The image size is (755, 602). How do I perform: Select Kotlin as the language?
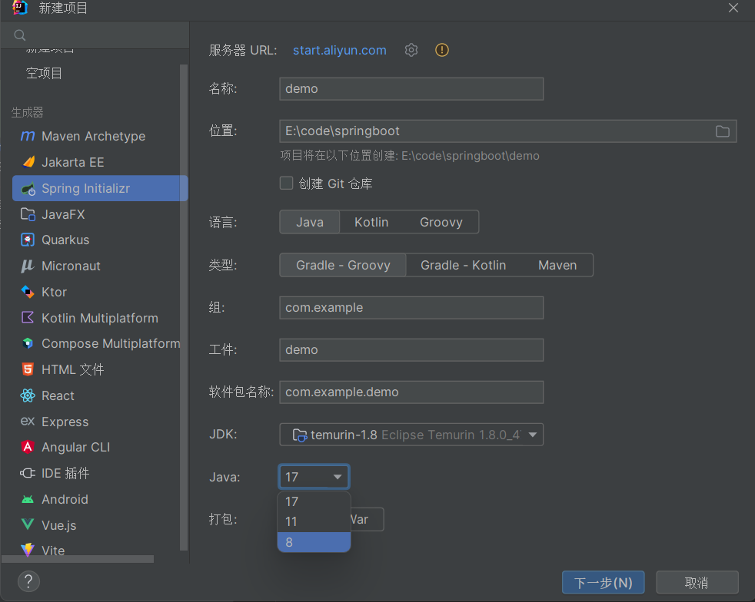pos(371,222)
